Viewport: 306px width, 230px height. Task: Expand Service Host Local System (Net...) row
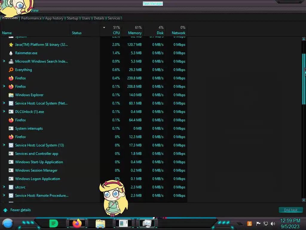coord(4,103)
